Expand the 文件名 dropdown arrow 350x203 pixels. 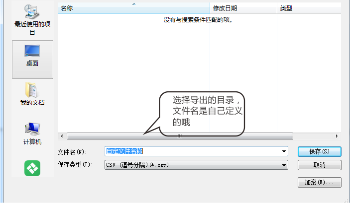(284, 151)
